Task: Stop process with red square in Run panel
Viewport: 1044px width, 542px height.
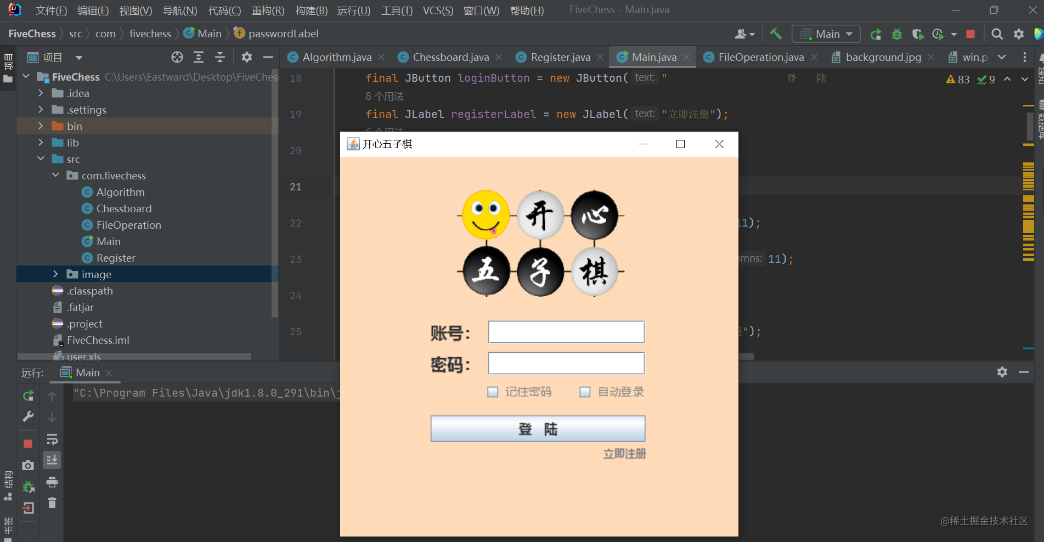Action: pos(28,443)
